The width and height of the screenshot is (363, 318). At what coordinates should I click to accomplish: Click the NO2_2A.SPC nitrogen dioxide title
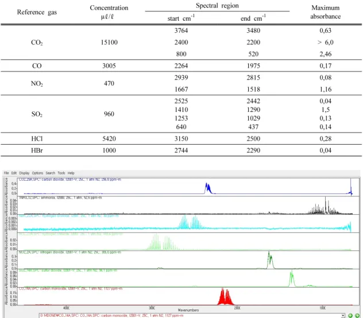click(x=70, y=252)
